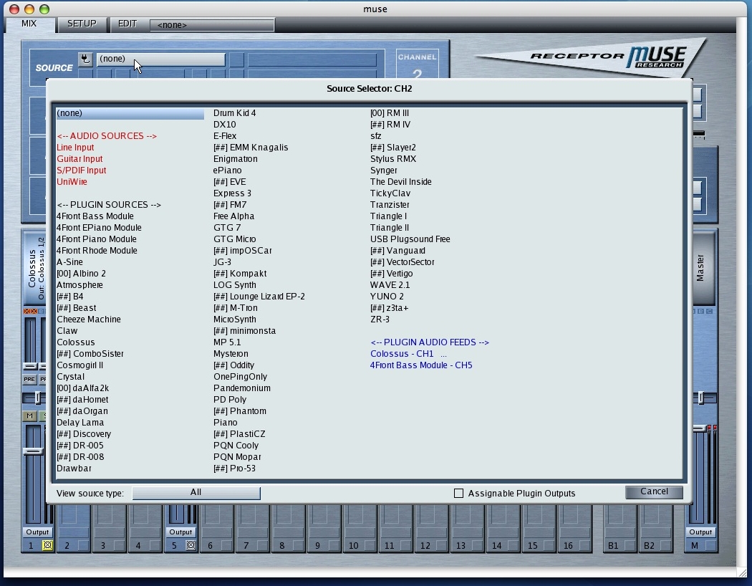Toggle the M mute button on channel 1
The width and height of the screenshot is (752, 586).
30,416
